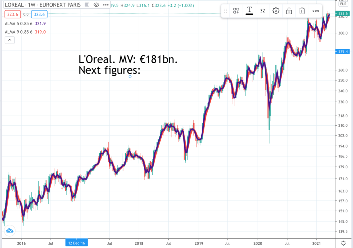Click the +3.2 (+1.00%) change value
The image size is (353, 248).
[181, 6]
